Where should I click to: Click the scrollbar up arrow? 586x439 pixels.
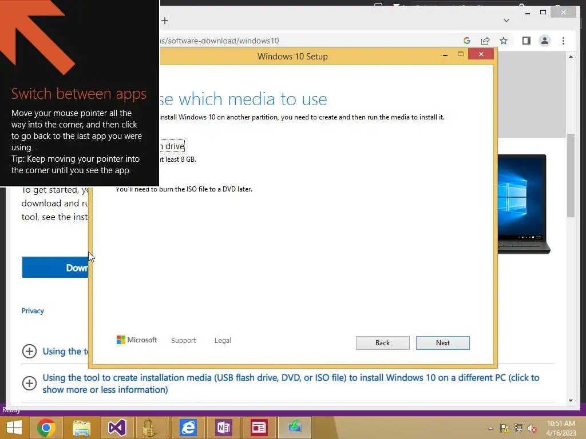pyautogui.click(x=571, y=57)
